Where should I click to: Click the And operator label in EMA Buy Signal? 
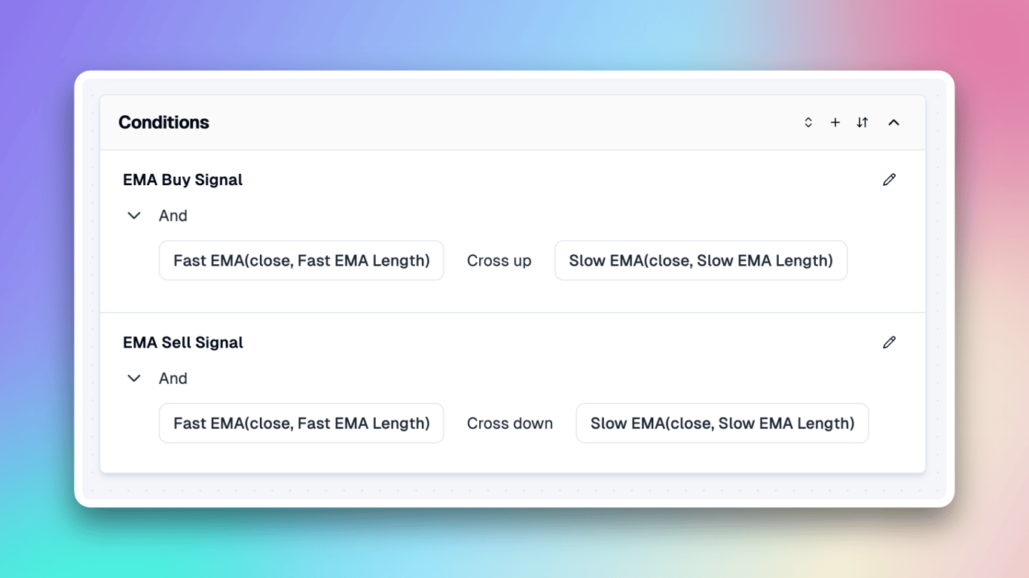tap(173, 216)
